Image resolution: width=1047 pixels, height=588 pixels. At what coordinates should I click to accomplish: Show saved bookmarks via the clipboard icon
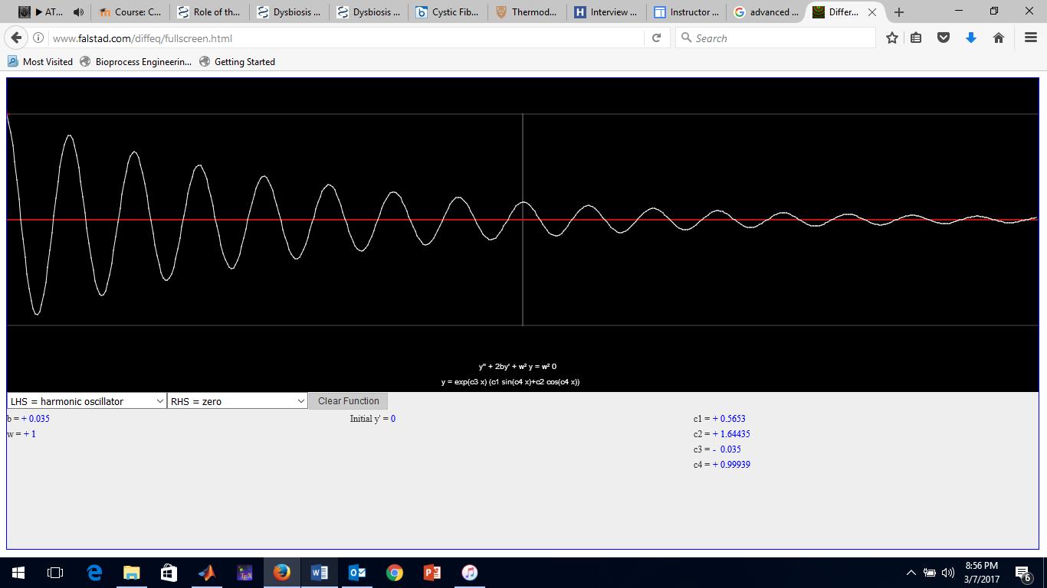click(916, 37)
